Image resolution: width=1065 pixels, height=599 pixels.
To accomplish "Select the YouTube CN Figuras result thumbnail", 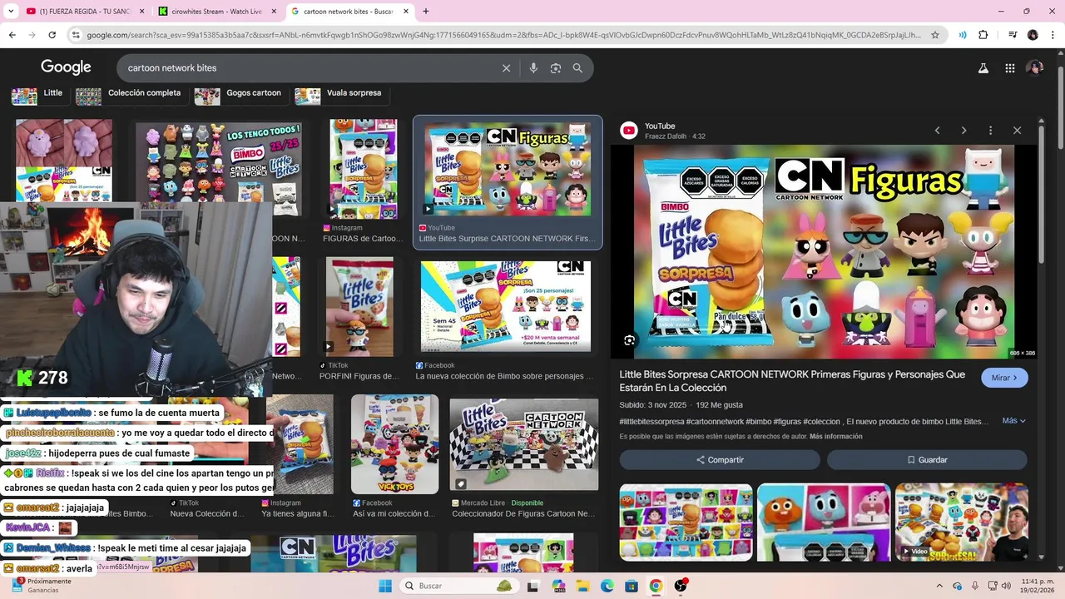I will coord(508,171).
